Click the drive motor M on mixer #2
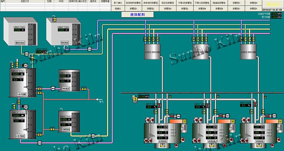The height and width of the screenshot is (151, 284). (x=233, y=121)
